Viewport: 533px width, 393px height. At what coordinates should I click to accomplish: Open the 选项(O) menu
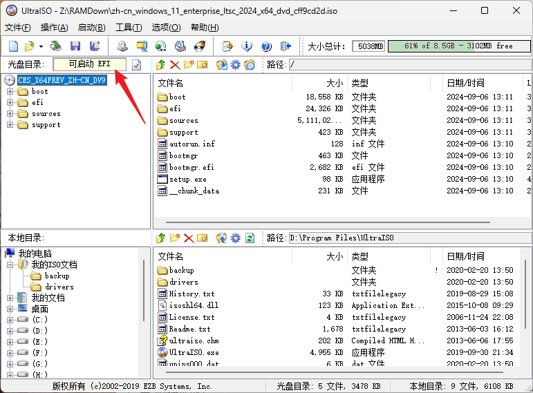tap(166, 28)
